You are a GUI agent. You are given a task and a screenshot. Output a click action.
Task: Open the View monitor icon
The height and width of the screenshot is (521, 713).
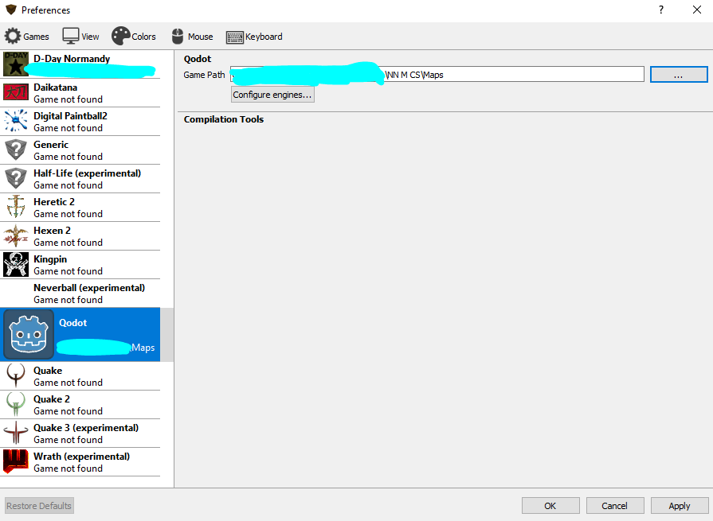[x=70, y=36]
